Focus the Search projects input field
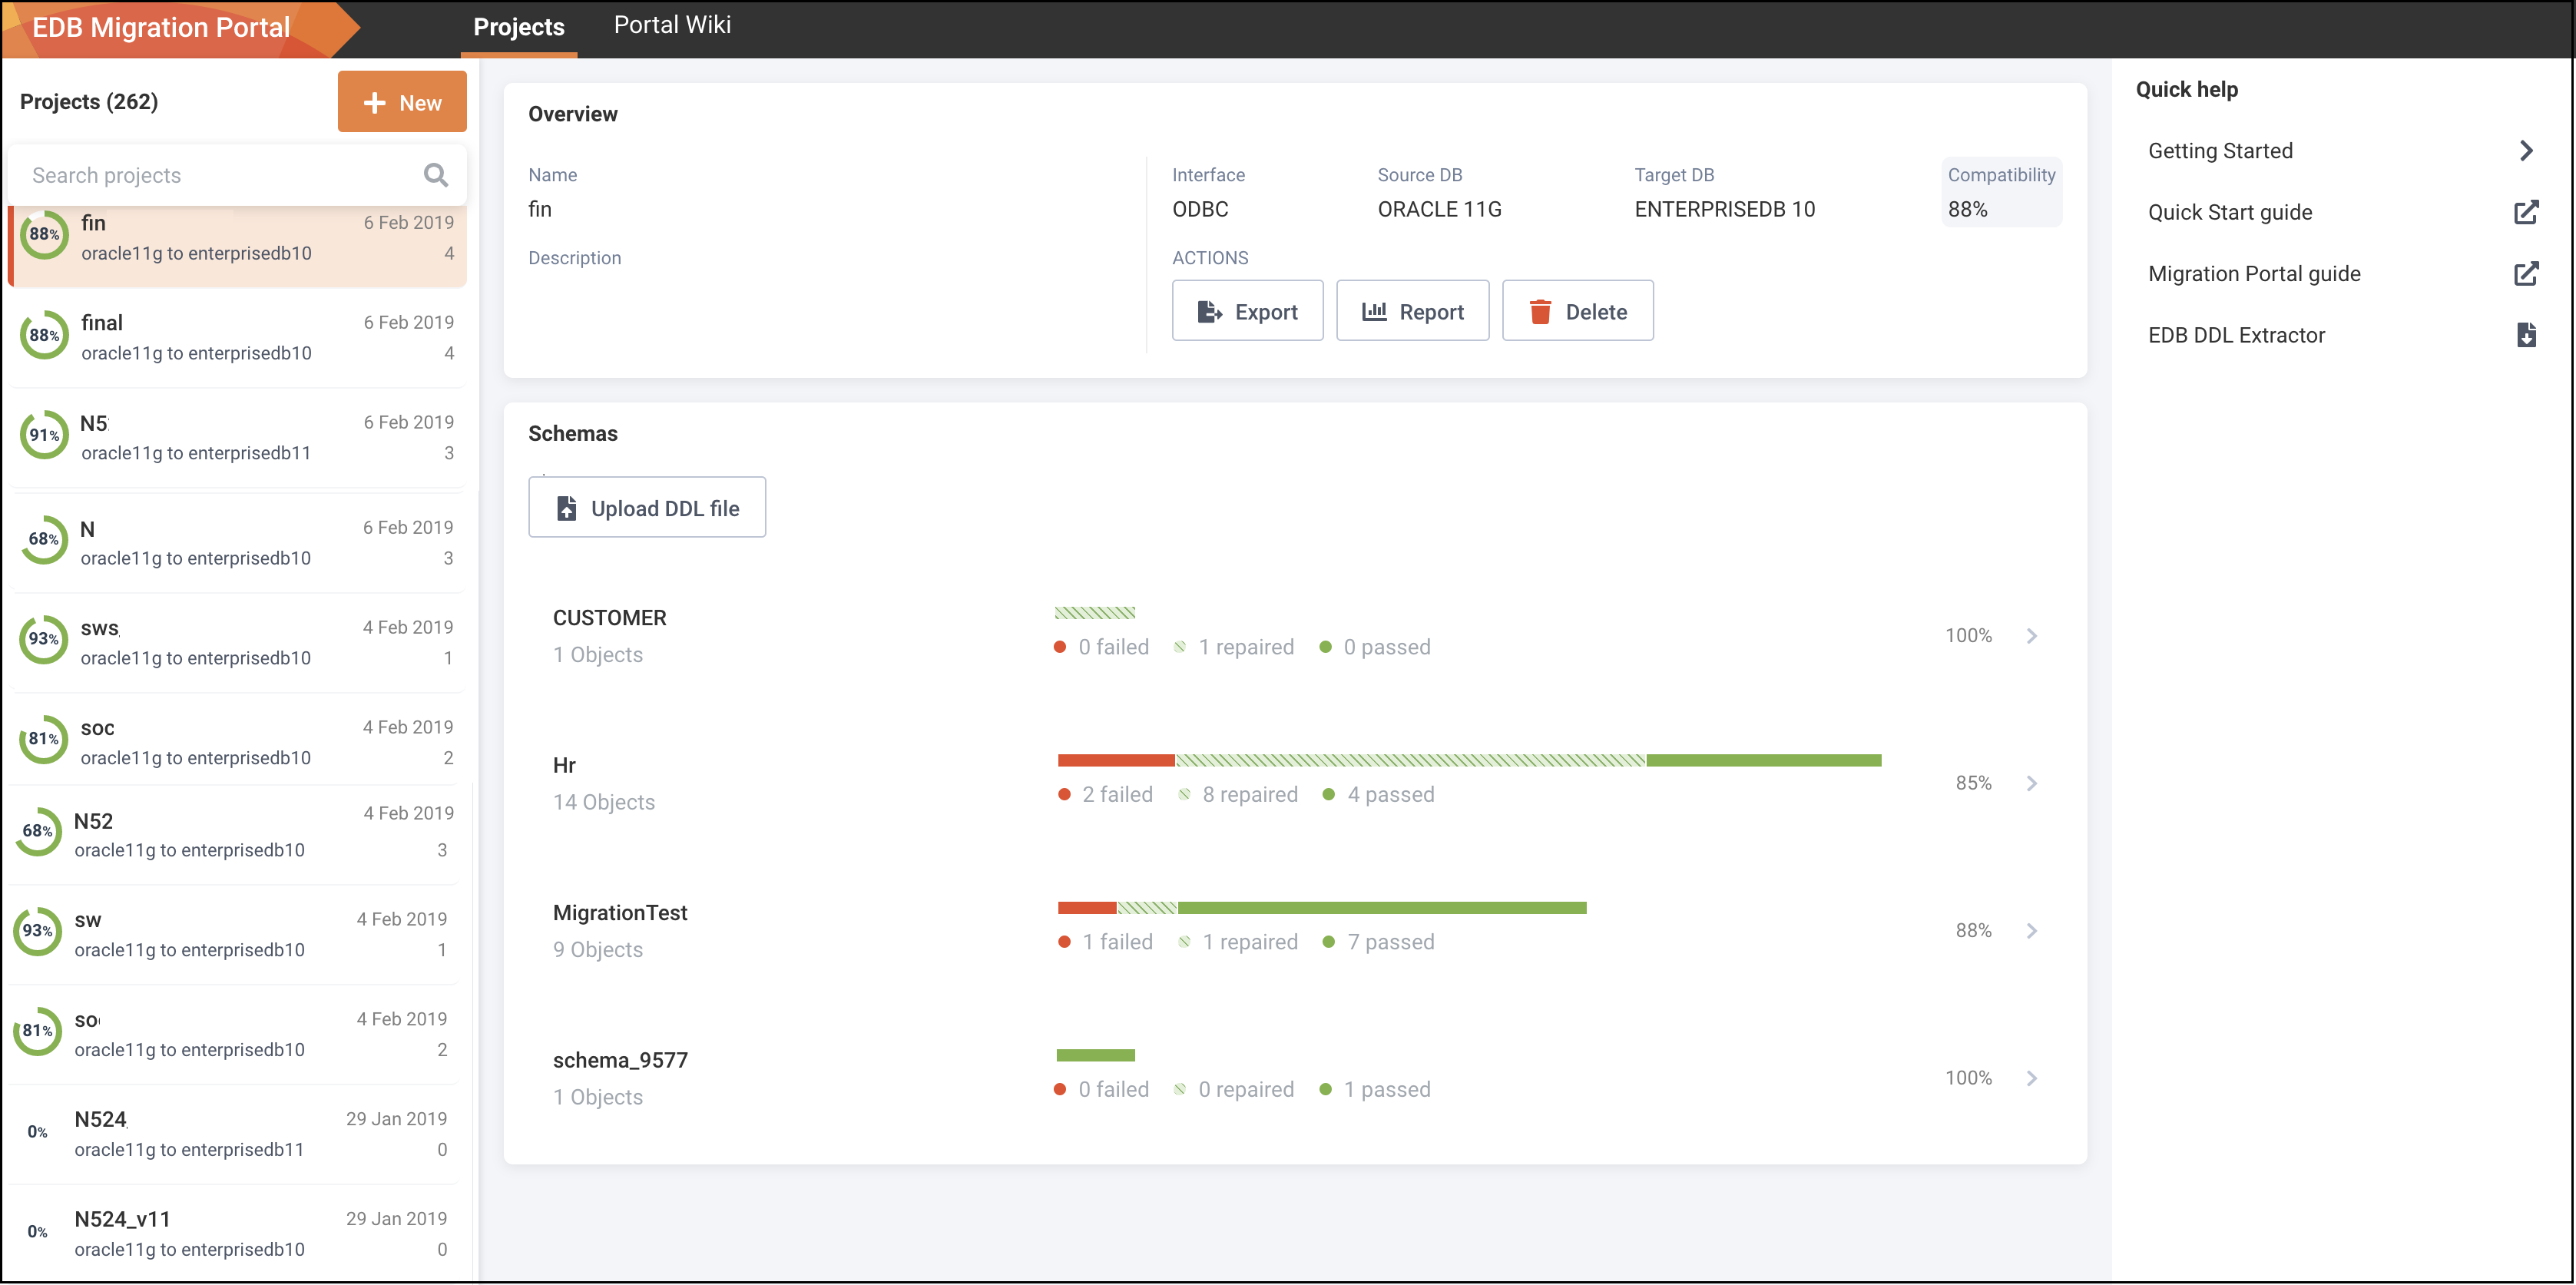Image resolution: width=2576 pixels, height=1285 pixels. tap(237, 175)
